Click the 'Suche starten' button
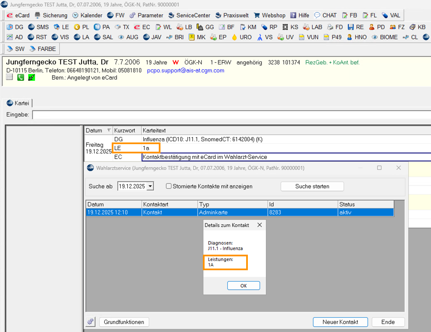 pyautogui.click(x=312, y=186)
